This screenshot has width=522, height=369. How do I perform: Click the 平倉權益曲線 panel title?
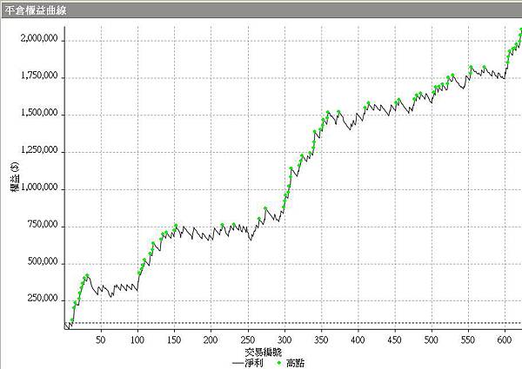36,10
